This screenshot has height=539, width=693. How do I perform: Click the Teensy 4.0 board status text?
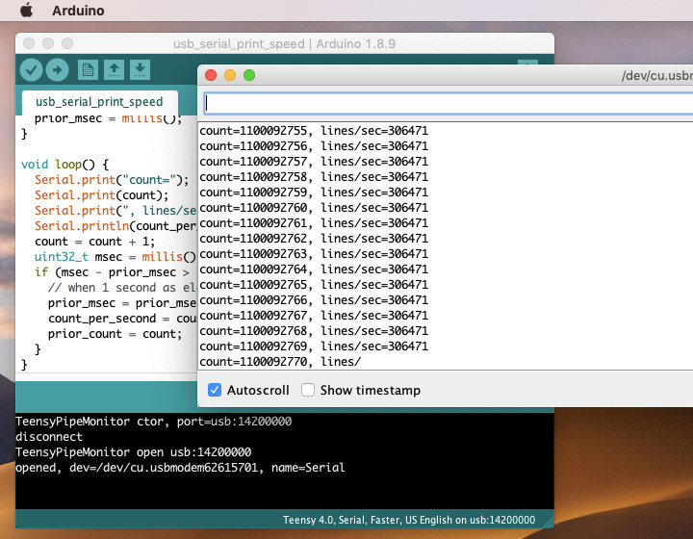[409, 520]
